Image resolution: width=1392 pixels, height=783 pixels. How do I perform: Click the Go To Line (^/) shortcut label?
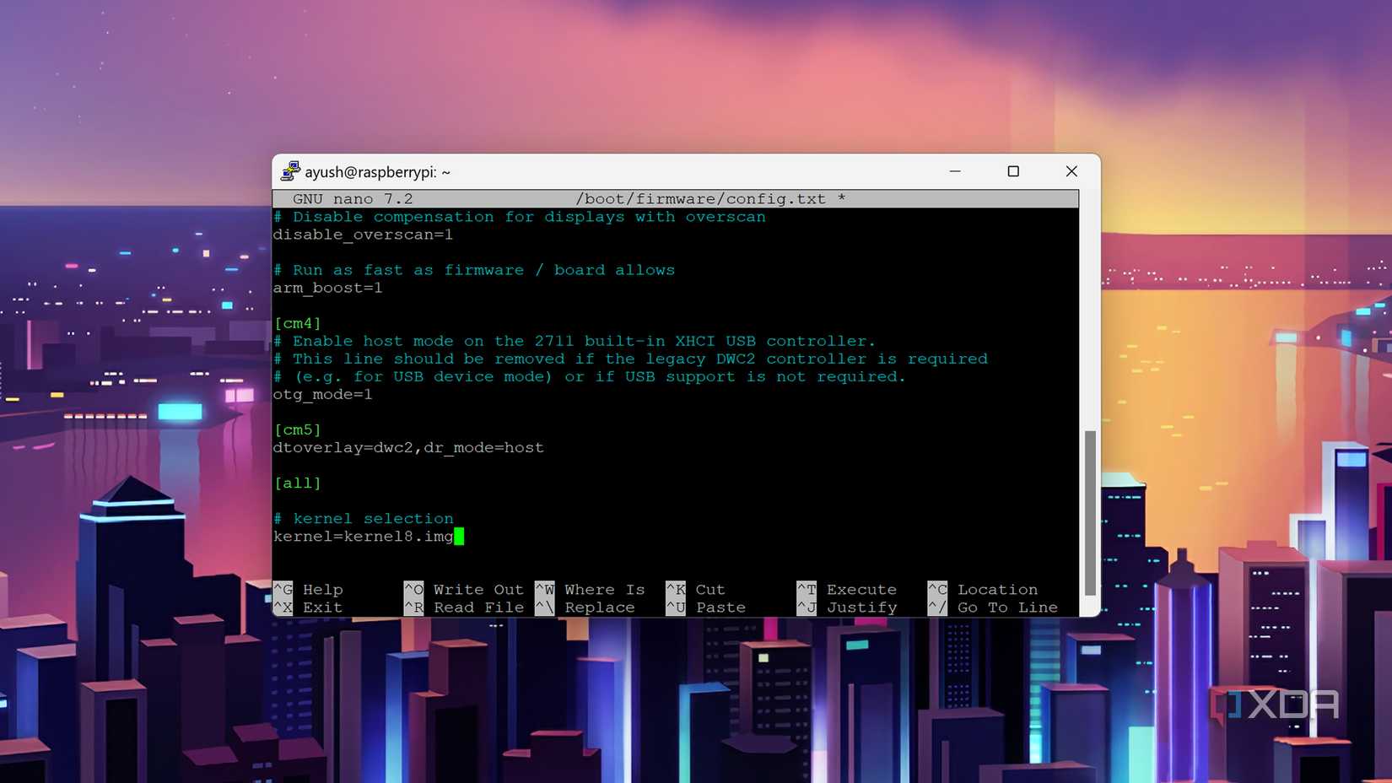coord(1006,607)
